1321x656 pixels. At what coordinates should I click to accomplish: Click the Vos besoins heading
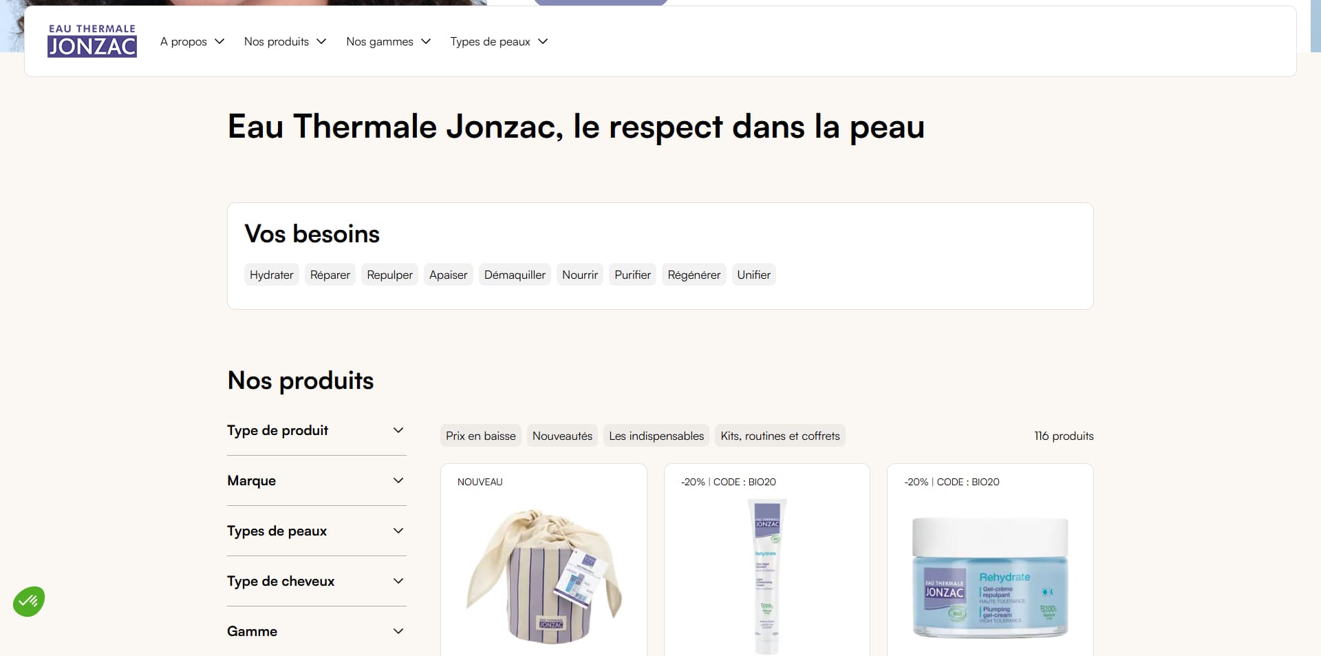pos(312,234)
